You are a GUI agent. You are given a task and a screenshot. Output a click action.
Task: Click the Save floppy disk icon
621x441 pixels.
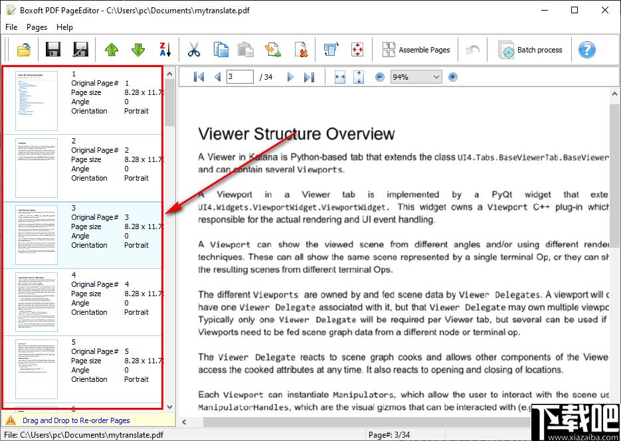[x=53, y=50]
